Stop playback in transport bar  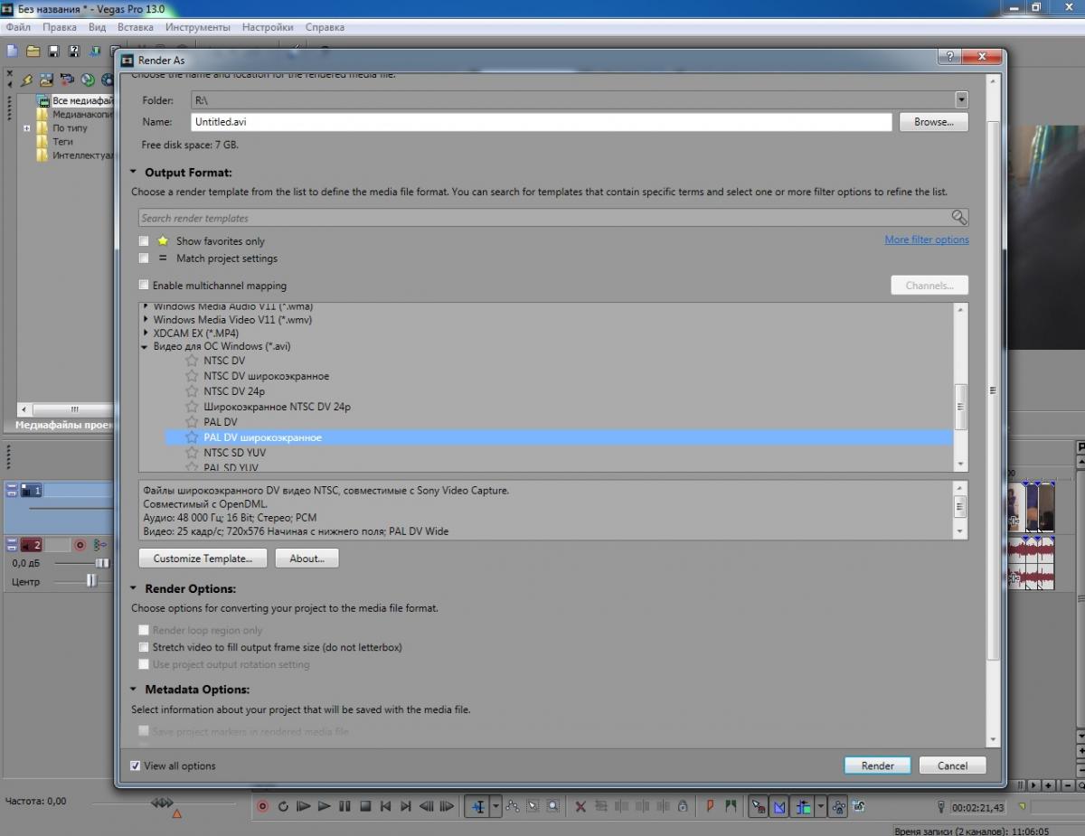click(x=365, y=806)
